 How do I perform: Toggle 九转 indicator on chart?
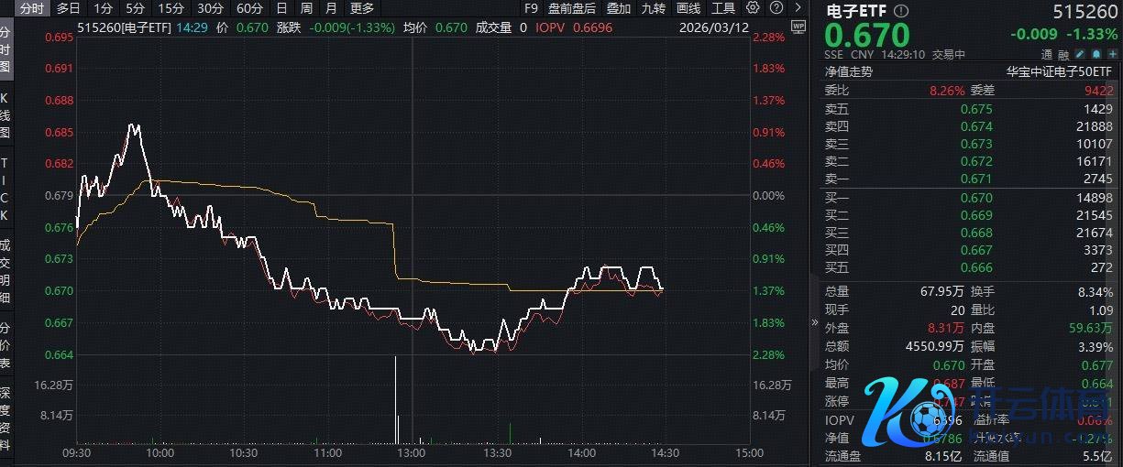click(654, 8)
